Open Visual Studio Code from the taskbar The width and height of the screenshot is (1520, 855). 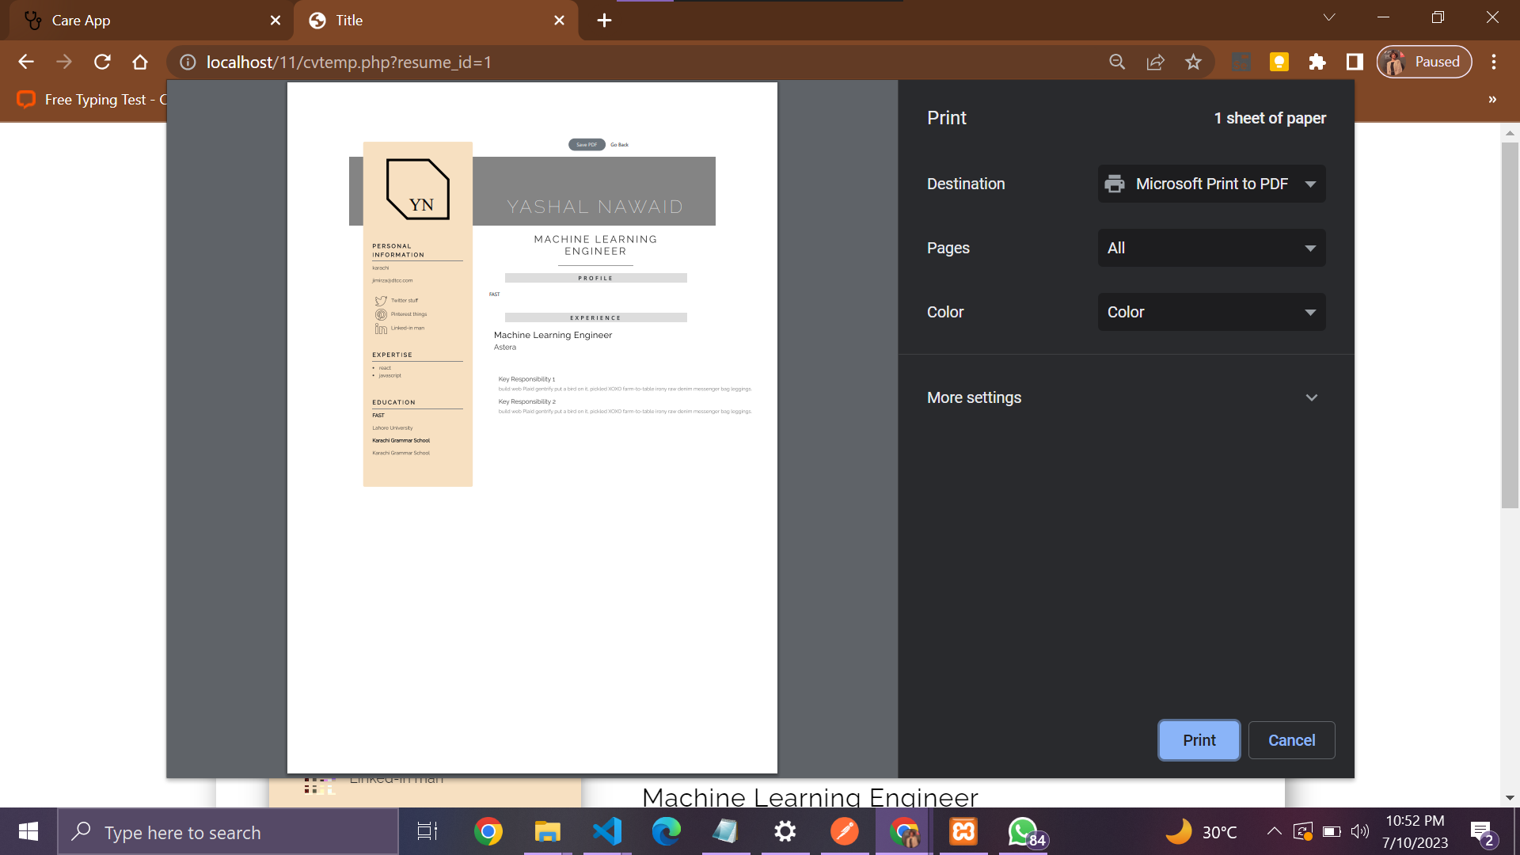pyautogui.click(x=606, y=831)
